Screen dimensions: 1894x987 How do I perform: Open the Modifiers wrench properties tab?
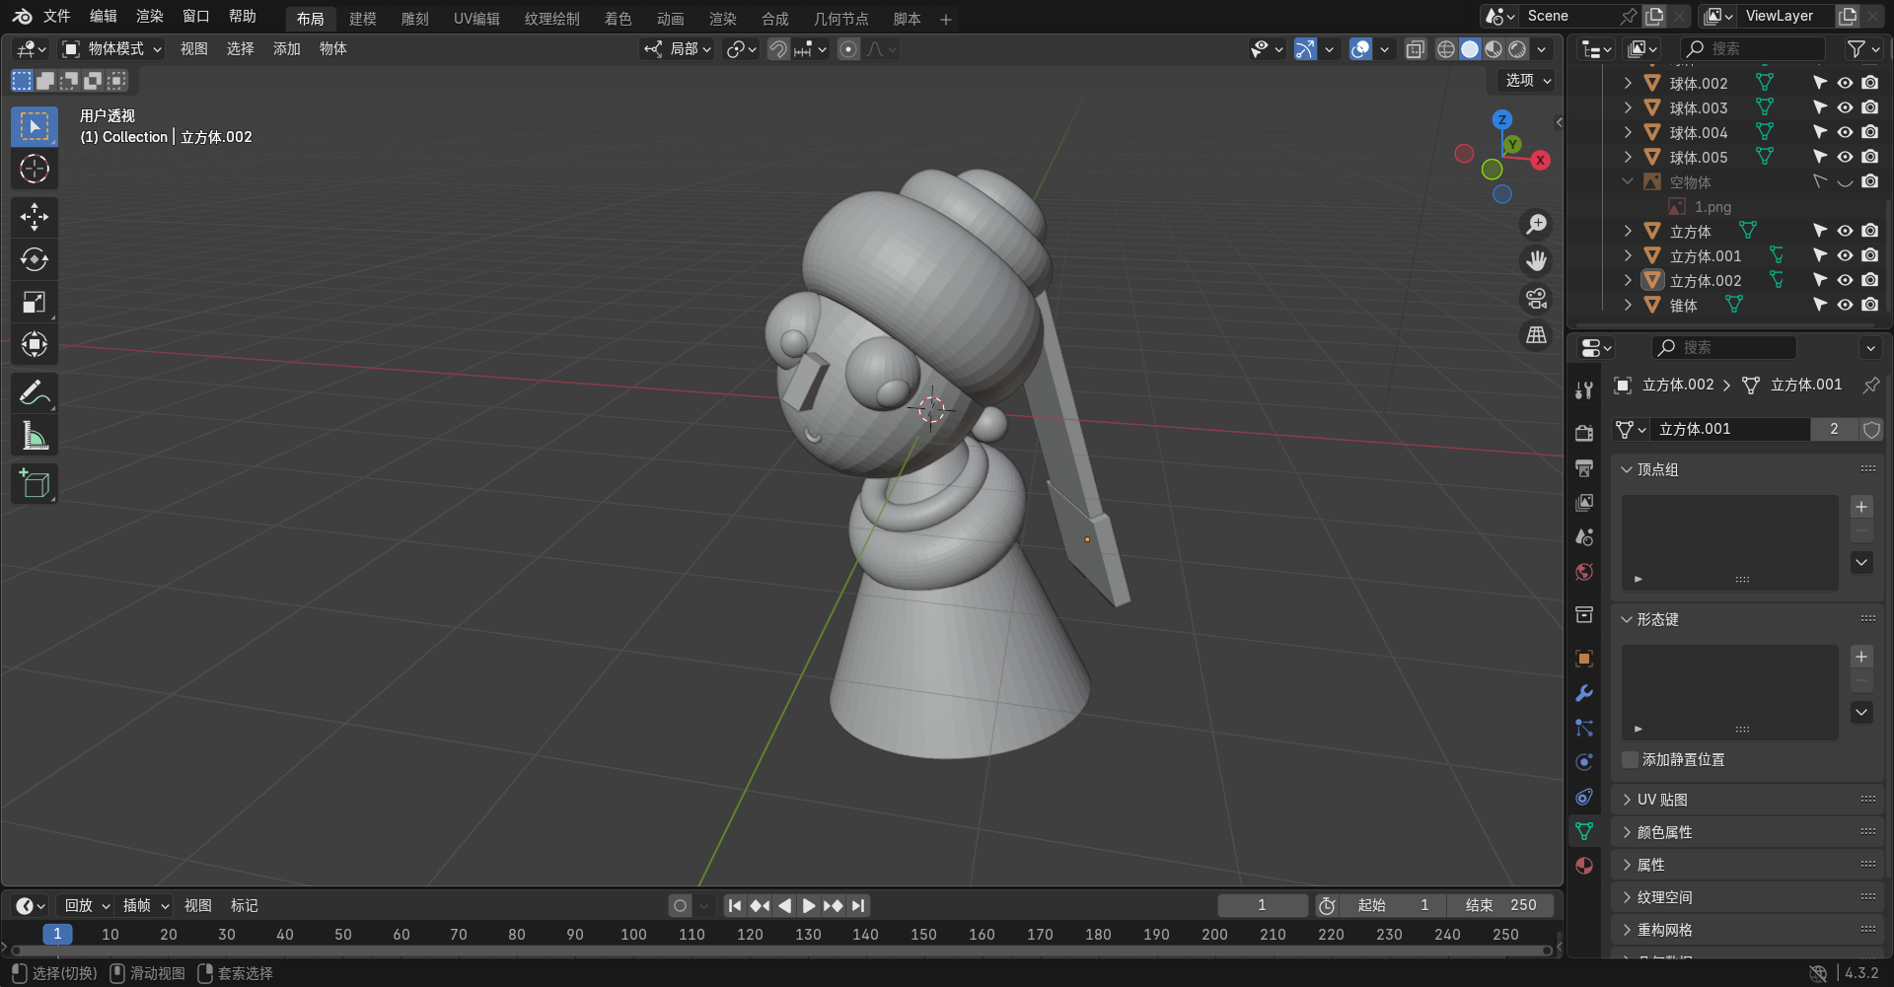pos(1584,693)
